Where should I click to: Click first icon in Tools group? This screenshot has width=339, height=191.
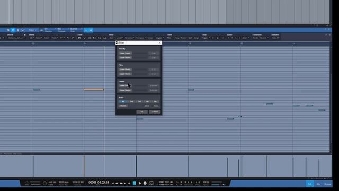[x=79, y=38]
